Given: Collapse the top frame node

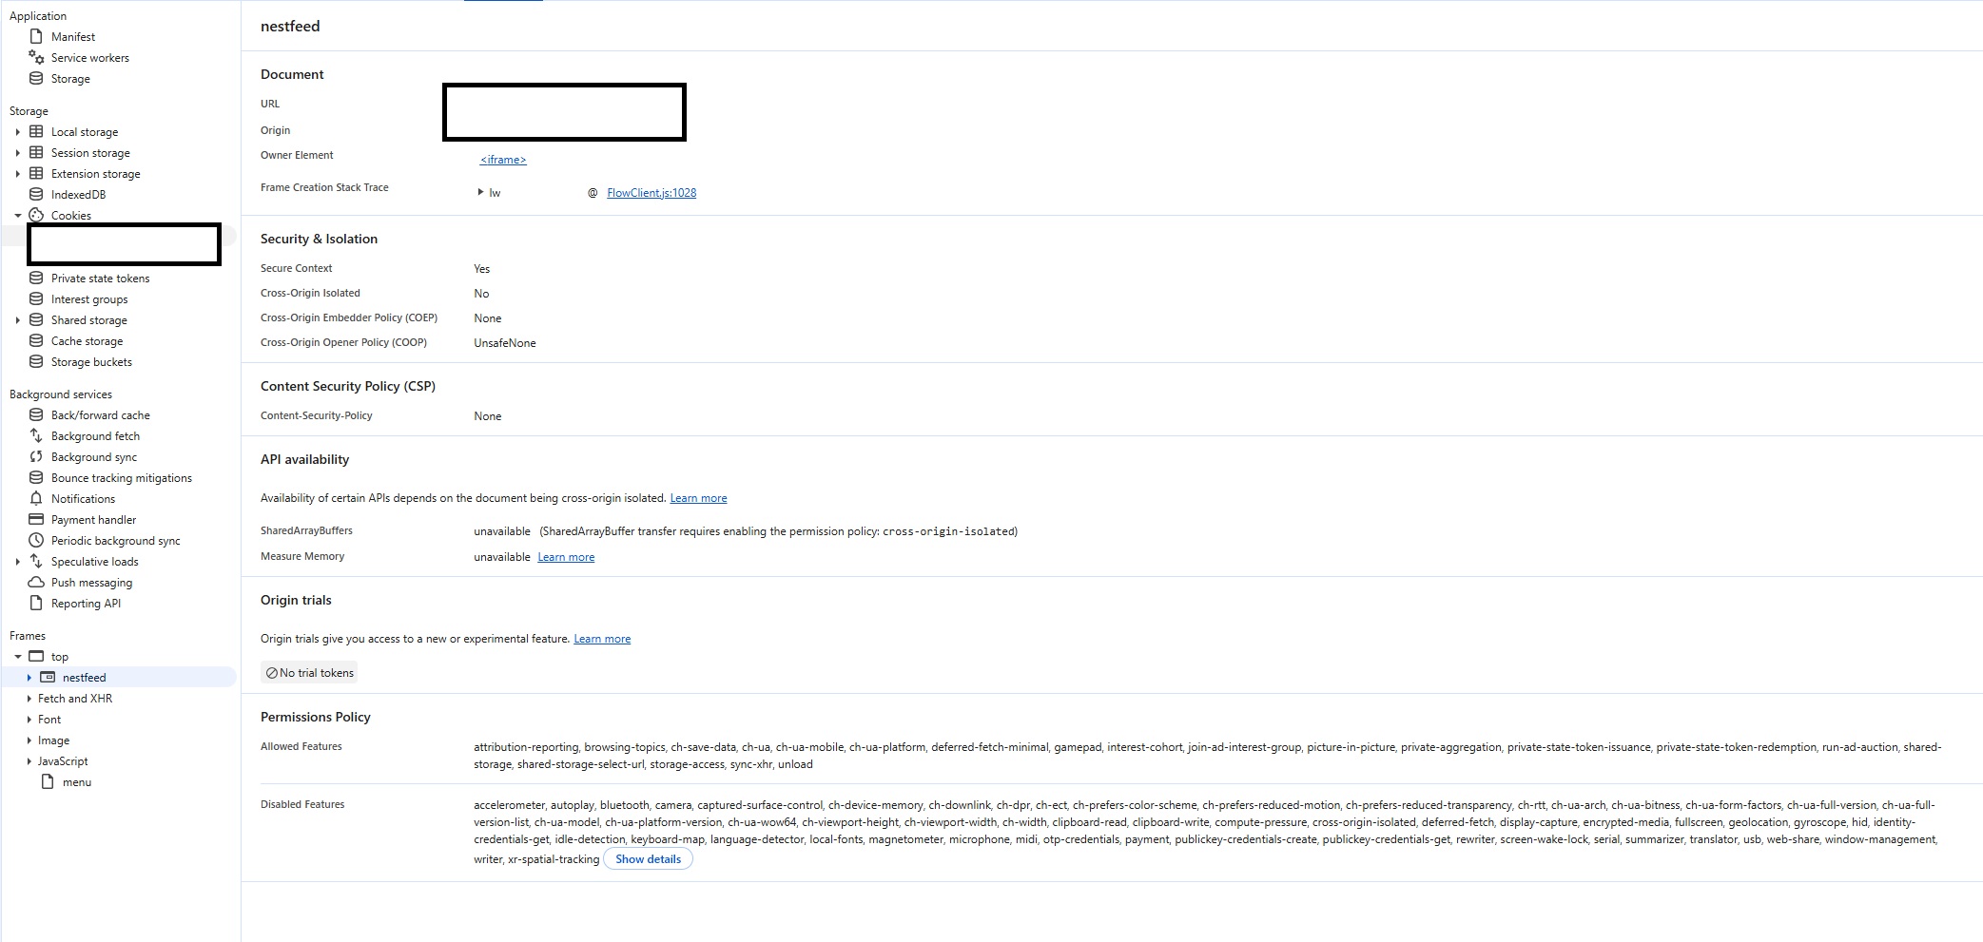Looking at the screenshot, I should [x=17, y=657].
